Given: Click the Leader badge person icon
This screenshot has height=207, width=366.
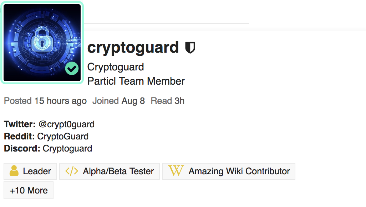Looking at the screenshot, I should click(14, 171).
